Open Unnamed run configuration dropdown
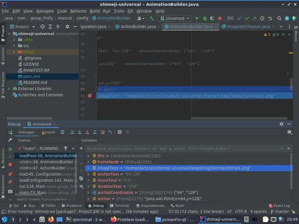The width and height of the screenshot is (299, 224). tap(175, 18)
